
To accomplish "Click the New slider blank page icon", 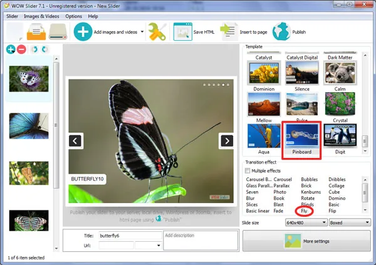I will tap(15, 32).
